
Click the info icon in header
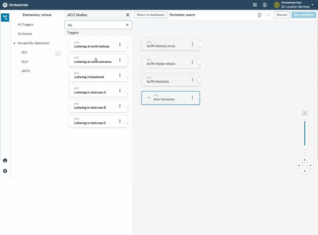click(x=265, y=5)
